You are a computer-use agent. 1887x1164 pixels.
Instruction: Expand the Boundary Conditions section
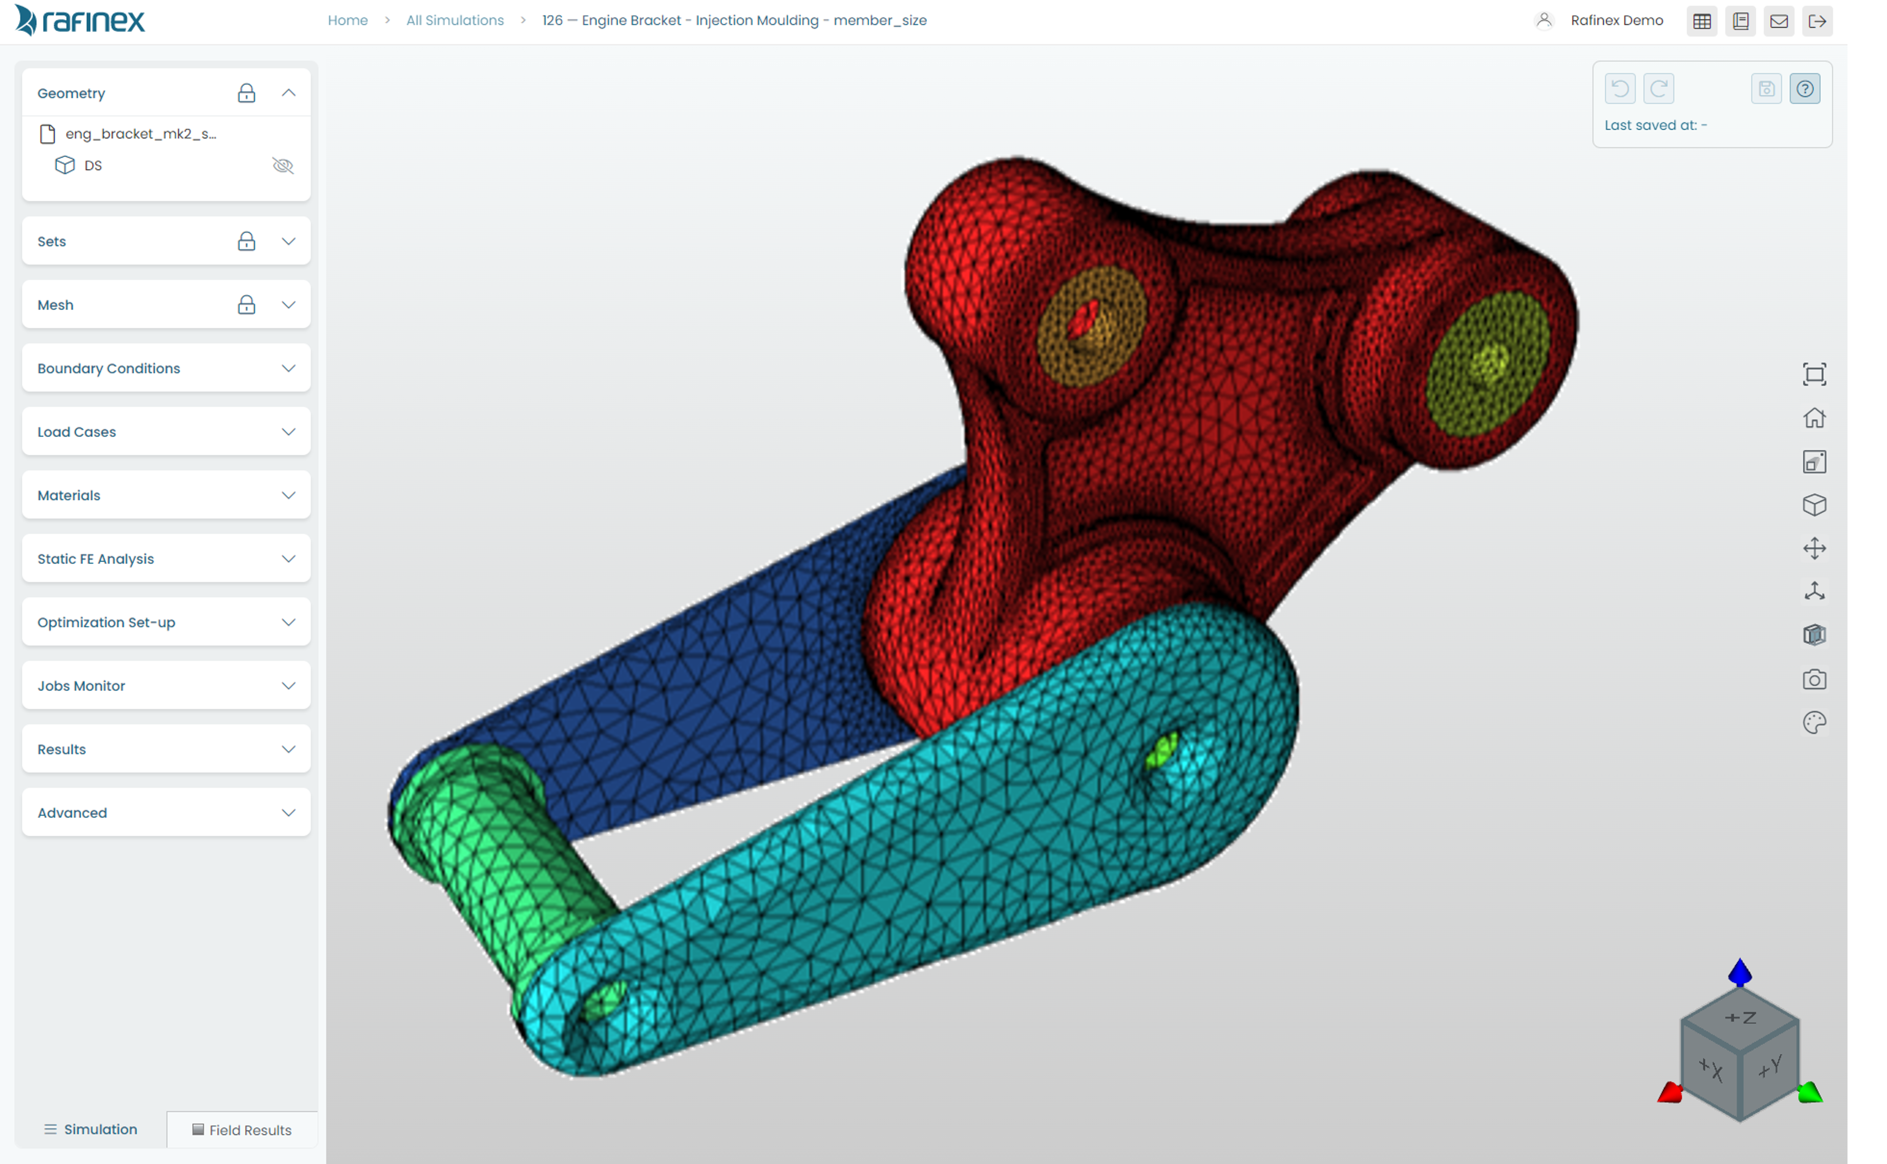pos(288,368)
